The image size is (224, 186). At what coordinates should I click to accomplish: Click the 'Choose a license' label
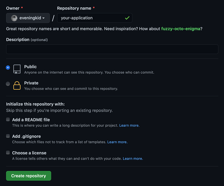[x=29, y=153]
